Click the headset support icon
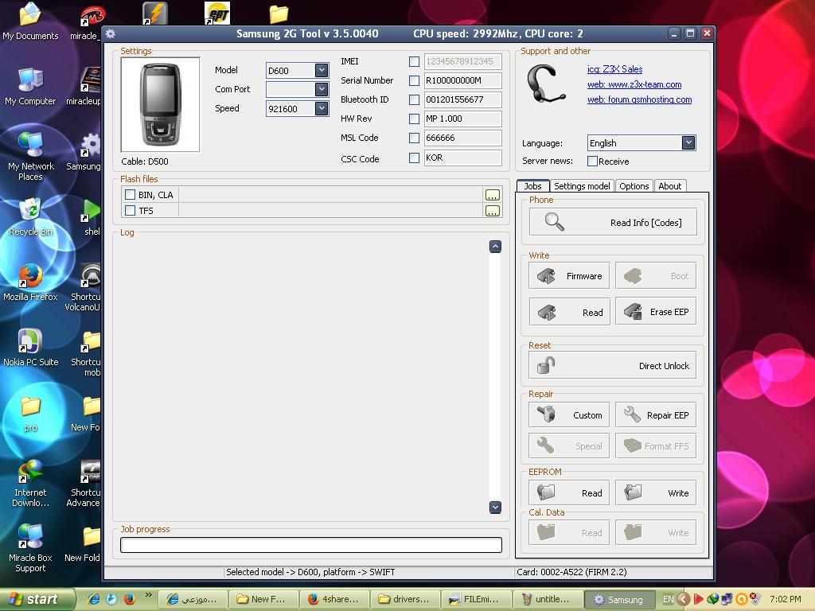 click(545, 84)
